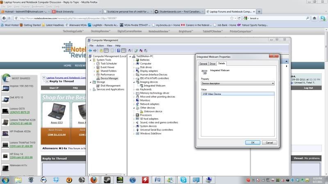Open Windows Live Messenger taskbar icon
This screenshot has width=328, height=184.
(x=171, y=180)
